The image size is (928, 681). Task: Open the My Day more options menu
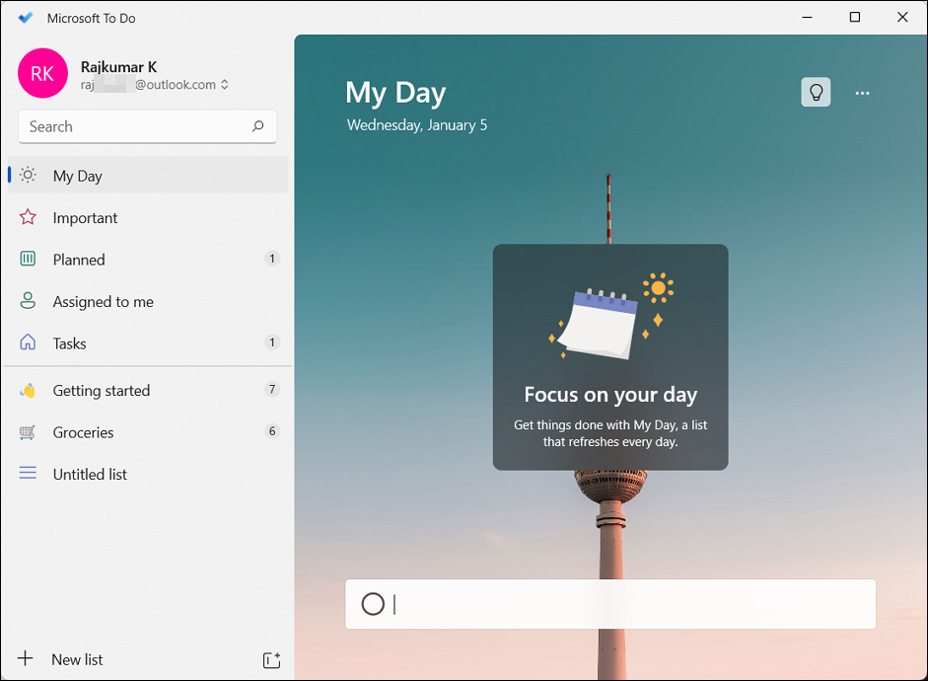click(x=862, y=93)
